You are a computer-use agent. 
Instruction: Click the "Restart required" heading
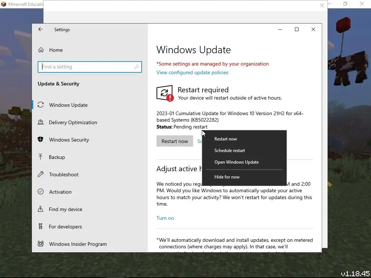pos(203,90)
